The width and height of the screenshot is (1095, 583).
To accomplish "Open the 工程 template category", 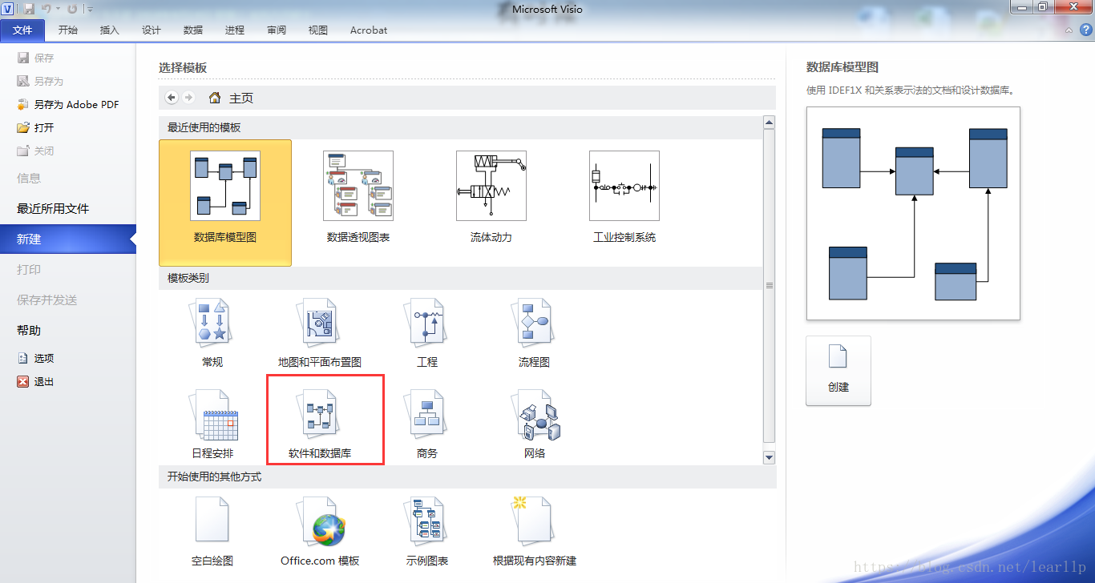I will 427,333.
